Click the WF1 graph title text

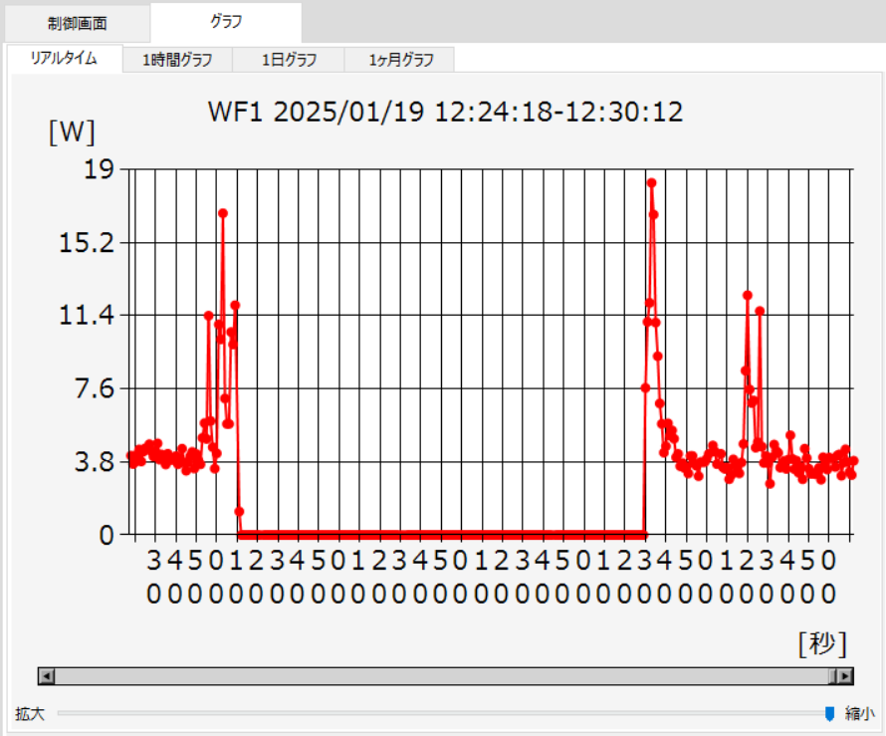click(x=445, y=111)
